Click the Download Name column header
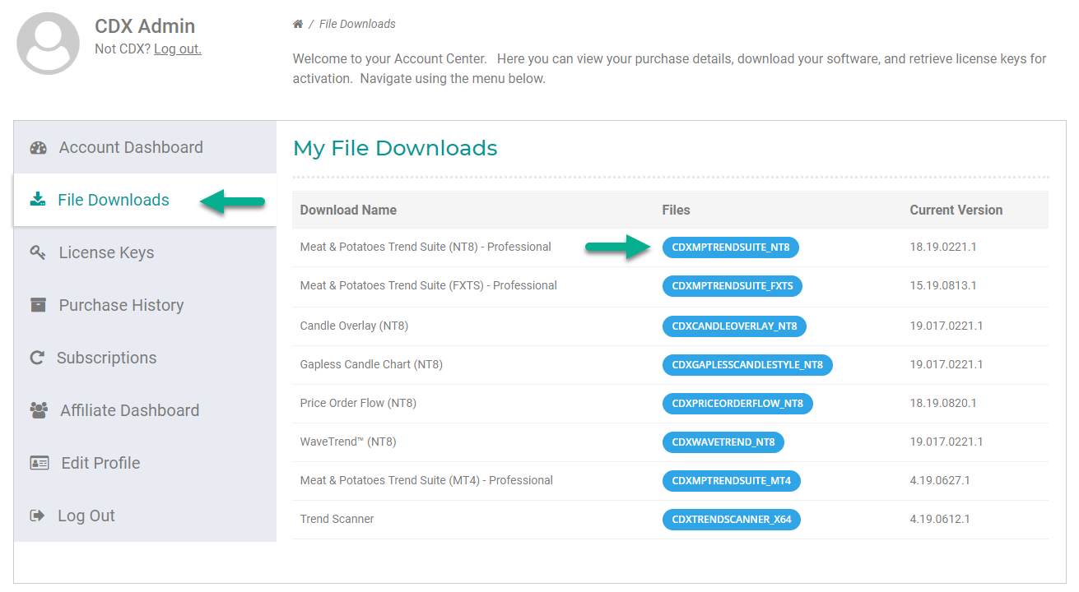The width and height of the screenshot is (1079, 592). [x=348, y=210]
